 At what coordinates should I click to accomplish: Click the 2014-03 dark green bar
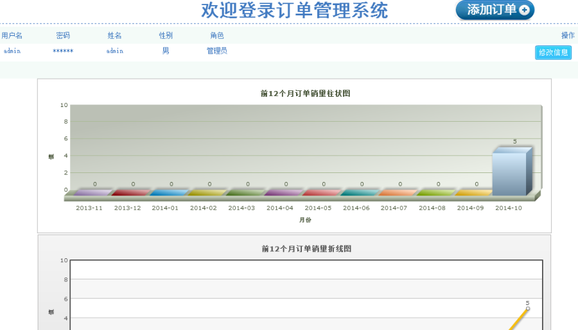click(245, 192)
